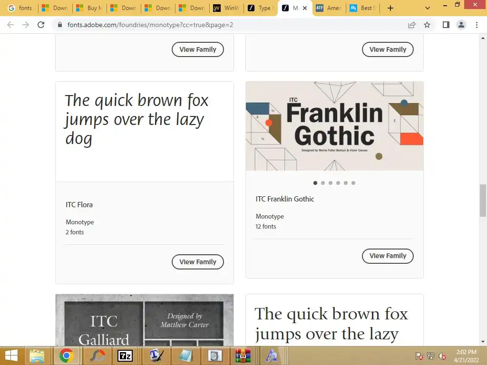The width and height of the screenshot is (487, 365).
Task: Select fourth carousel dot of Franklin Gothic
Action: click(338, 183)
